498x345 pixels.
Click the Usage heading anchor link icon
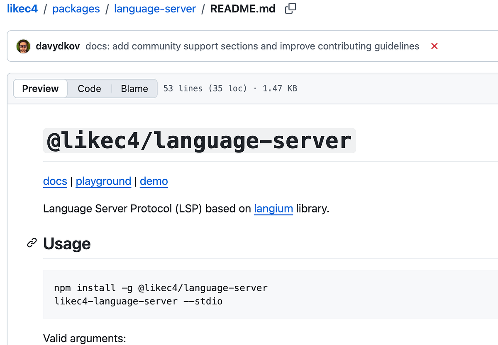tap(32, 244)
